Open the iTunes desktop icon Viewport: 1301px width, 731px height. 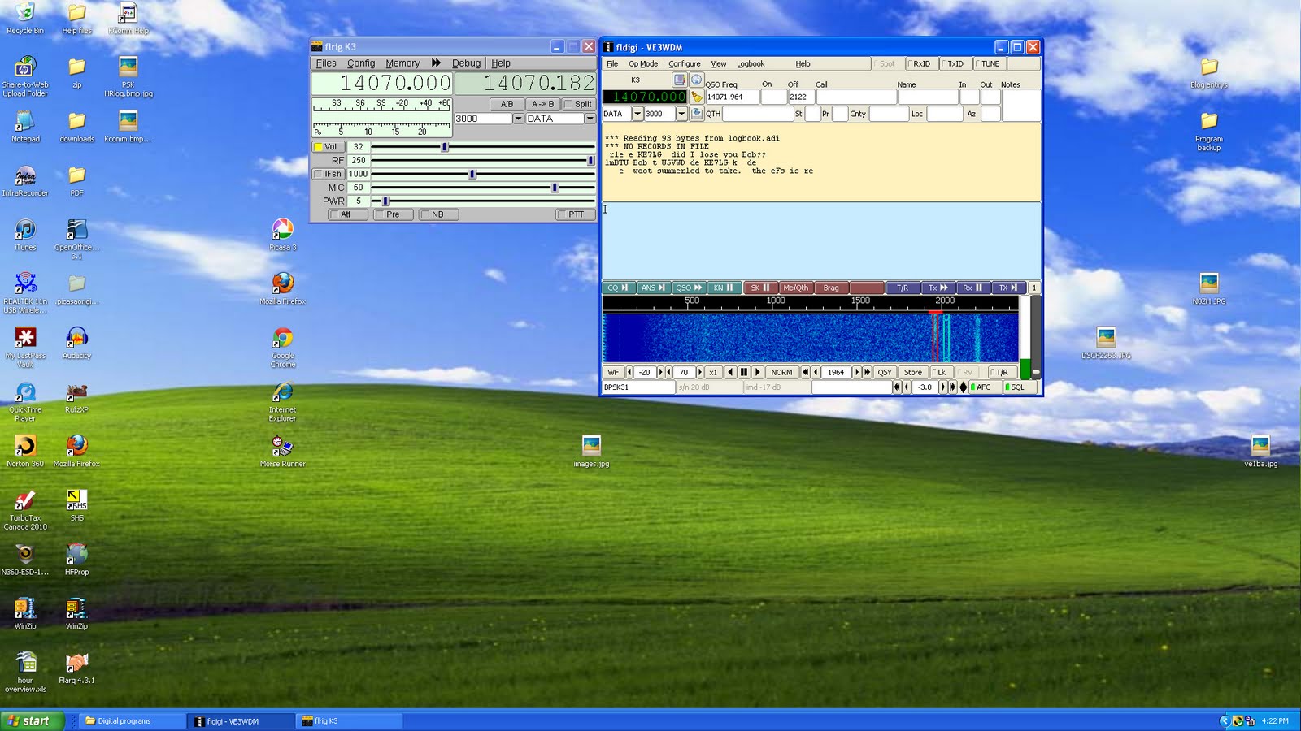25,234
